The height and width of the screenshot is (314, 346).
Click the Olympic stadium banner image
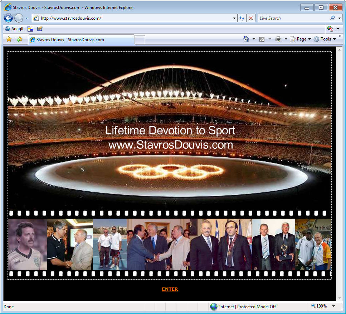point(170,130)
